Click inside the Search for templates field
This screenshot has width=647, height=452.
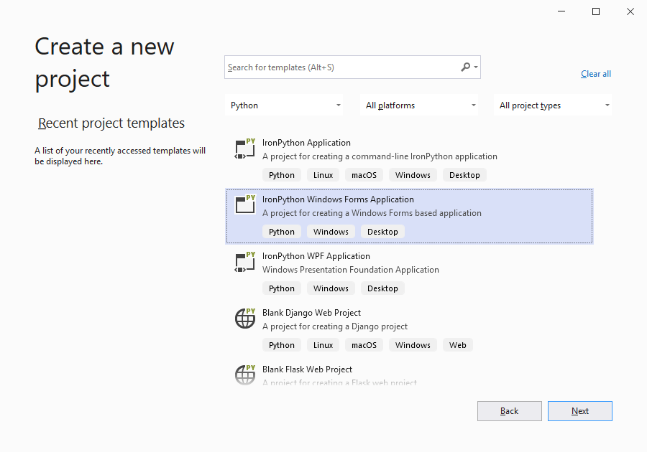(x=338, y=67)
